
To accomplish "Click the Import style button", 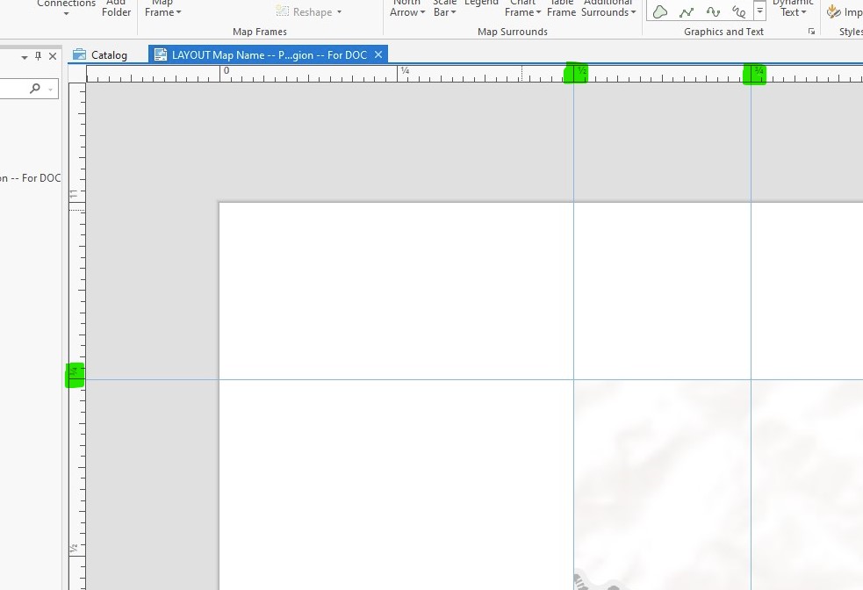I will point(845,11).
